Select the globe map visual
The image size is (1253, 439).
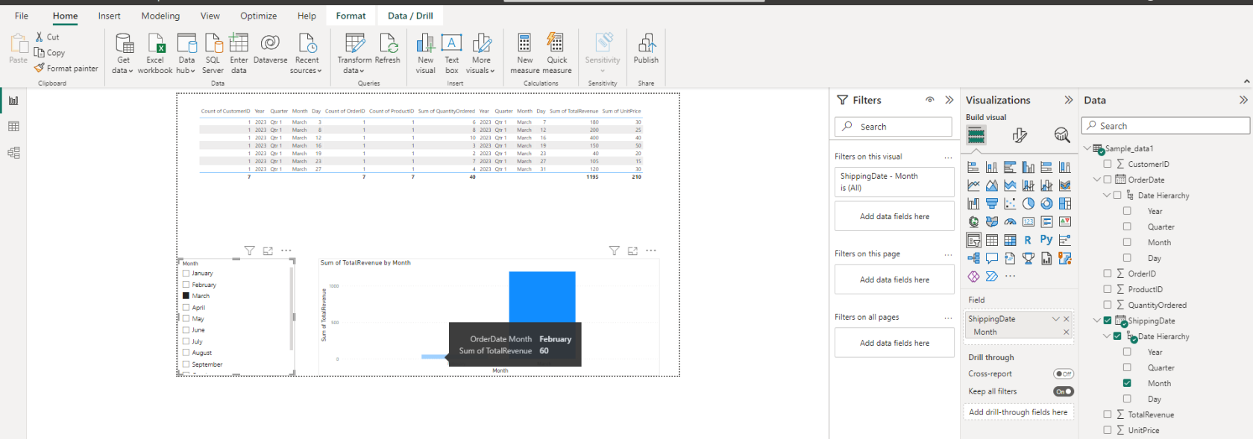coord(973,221)
